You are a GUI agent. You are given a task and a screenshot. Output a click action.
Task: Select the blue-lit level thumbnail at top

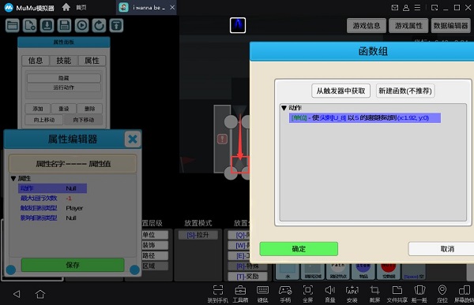click(x=238, y=25)
